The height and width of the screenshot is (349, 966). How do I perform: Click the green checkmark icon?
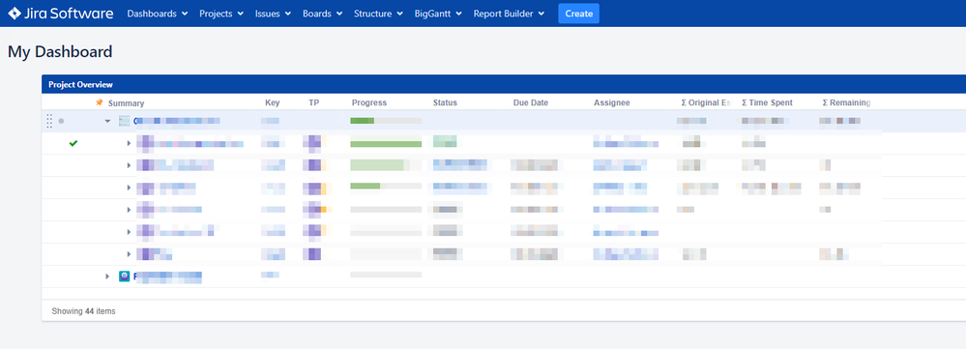click(73, 143)
